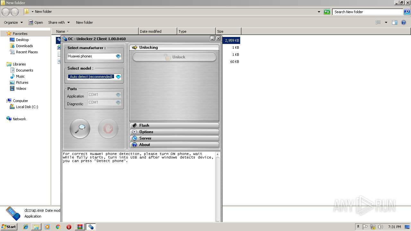This screenshot has width=411, height=231.
Task: Select Computer in the navigation pane
Action: [20, 101]
